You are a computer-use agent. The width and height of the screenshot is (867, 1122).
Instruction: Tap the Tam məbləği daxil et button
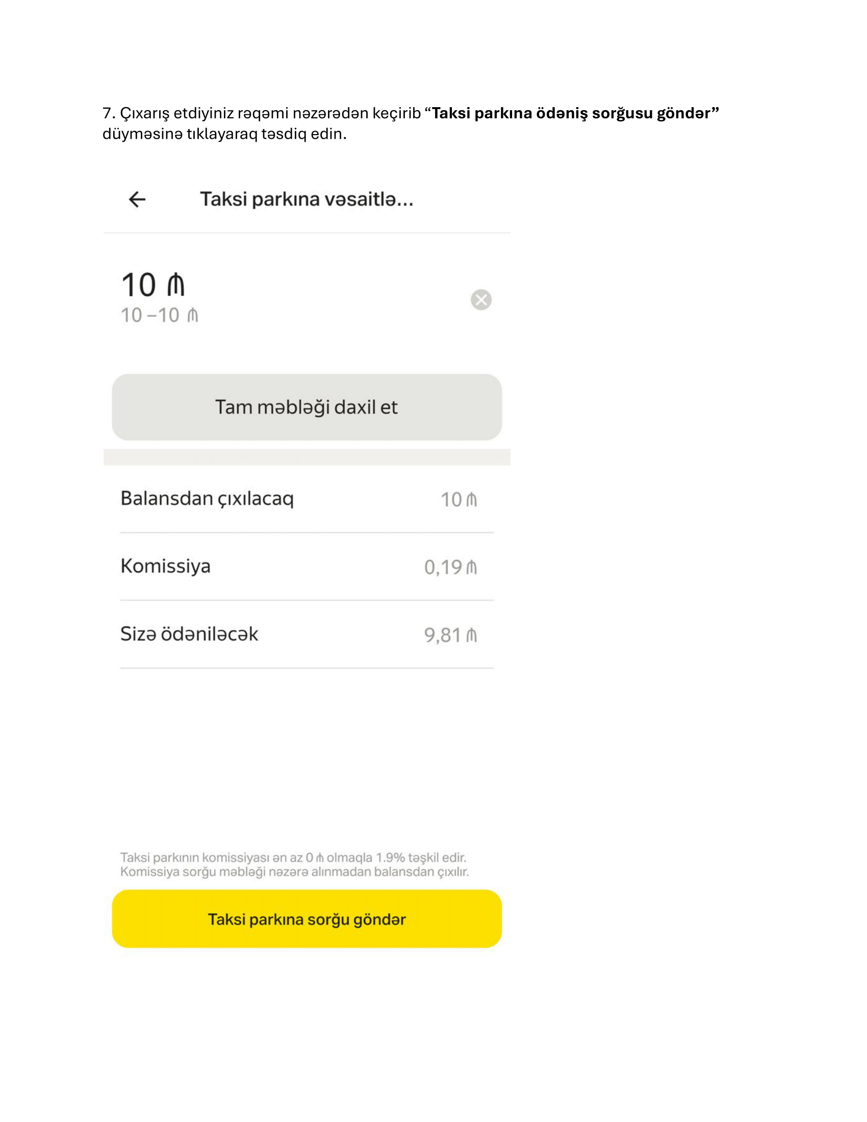(x=307, y=407)
